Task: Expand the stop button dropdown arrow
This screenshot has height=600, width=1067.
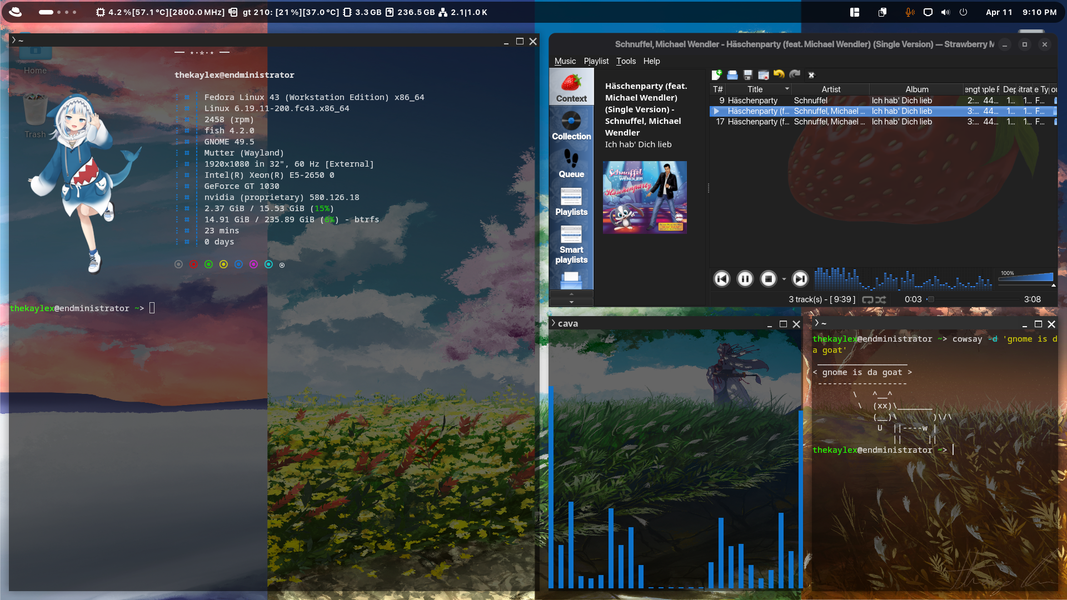Action: coord(784,279)
